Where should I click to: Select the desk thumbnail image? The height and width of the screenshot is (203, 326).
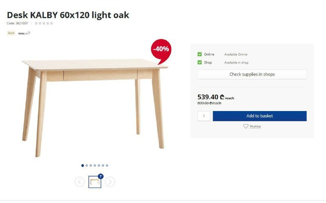point(95,182)
